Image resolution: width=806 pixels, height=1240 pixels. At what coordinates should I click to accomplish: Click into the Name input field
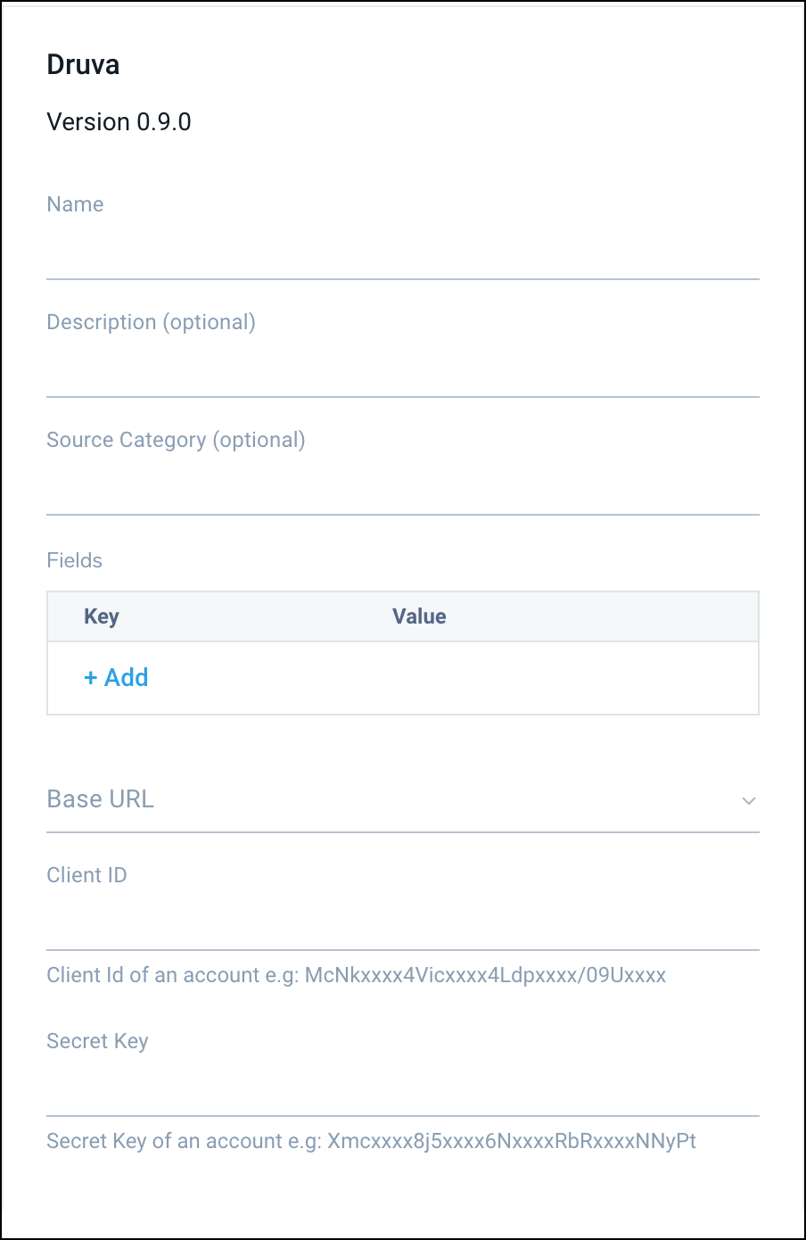[401, 254]
